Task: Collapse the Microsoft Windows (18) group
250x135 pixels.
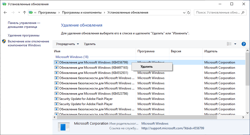Action: click(72, 57)
